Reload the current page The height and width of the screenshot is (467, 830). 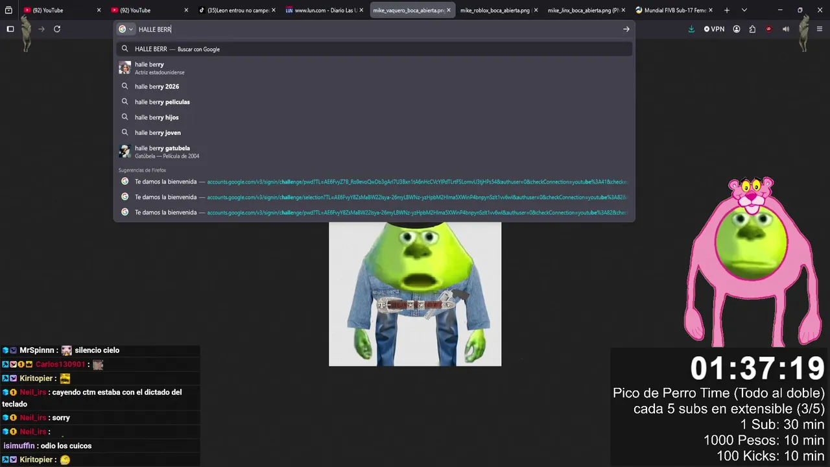[x=57, y=29]
